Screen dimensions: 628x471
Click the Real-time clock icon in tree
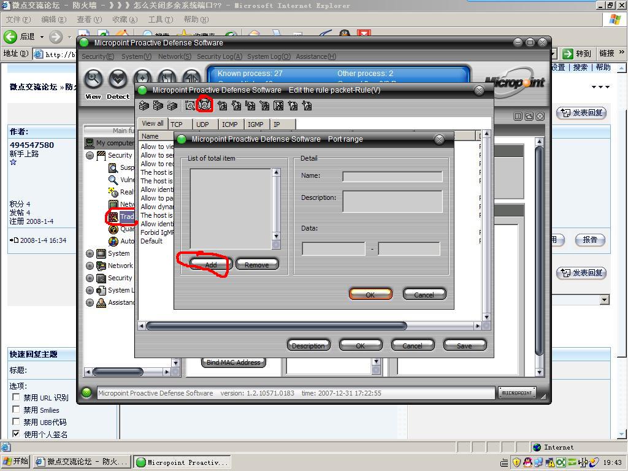(113, 192)
